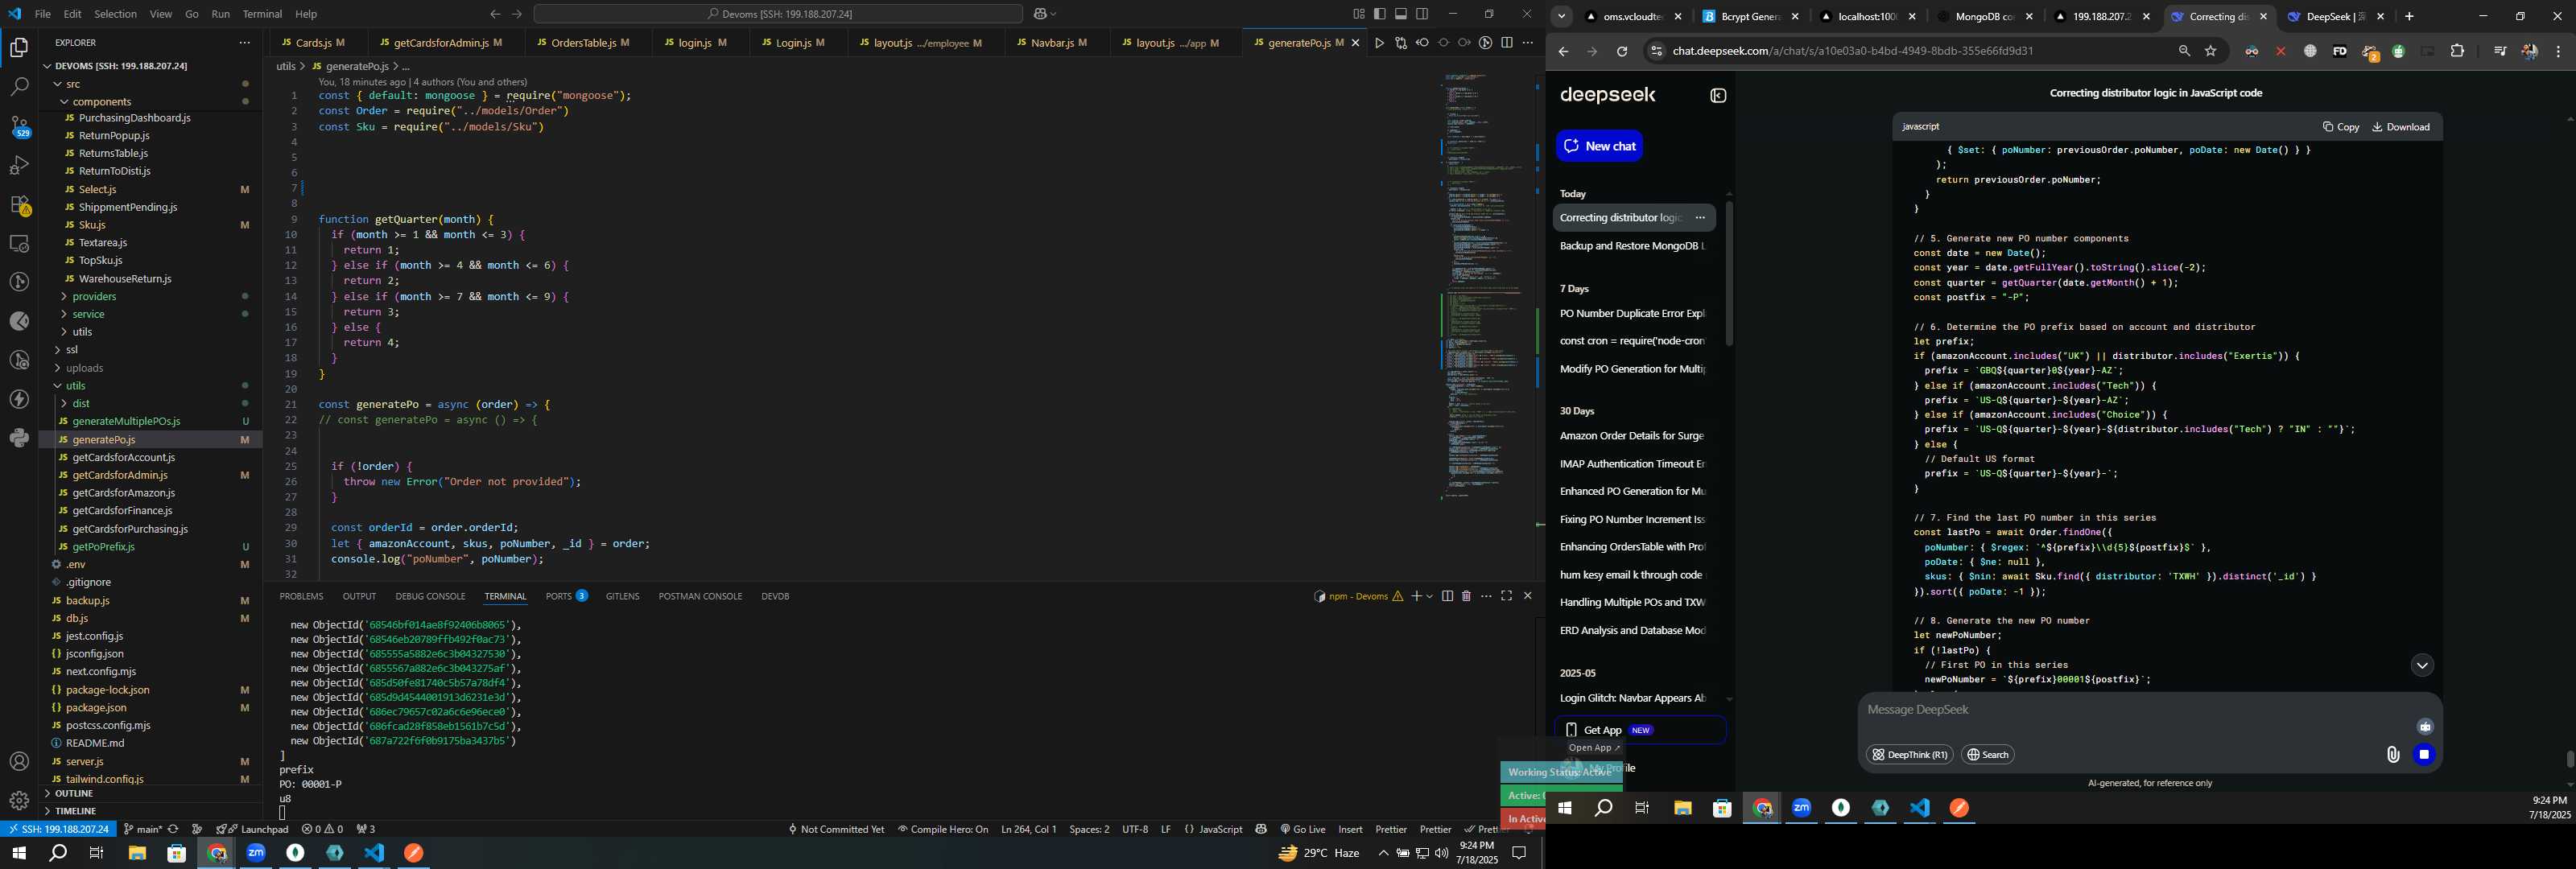Open Run and Debug view in activity bar

click(19, 165)
